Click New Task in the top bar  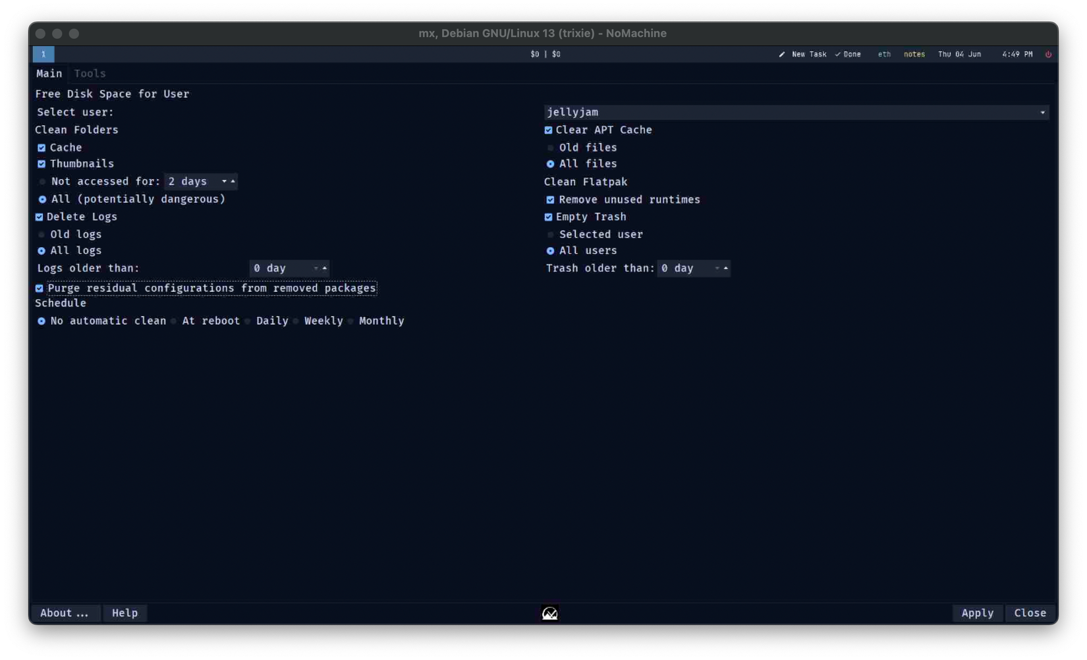pos(809,54)
